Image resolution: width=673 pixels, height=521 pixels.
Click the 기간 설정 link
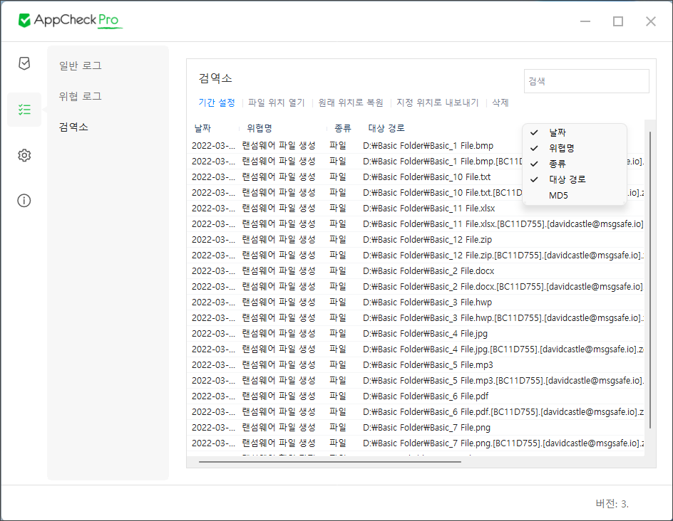[217, 102]
